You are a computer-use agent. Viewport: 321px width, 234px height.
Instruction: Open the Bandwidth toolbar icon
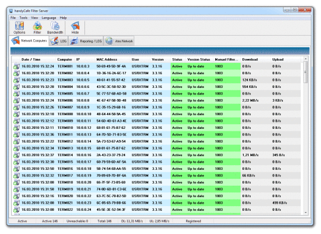point(55,28)
